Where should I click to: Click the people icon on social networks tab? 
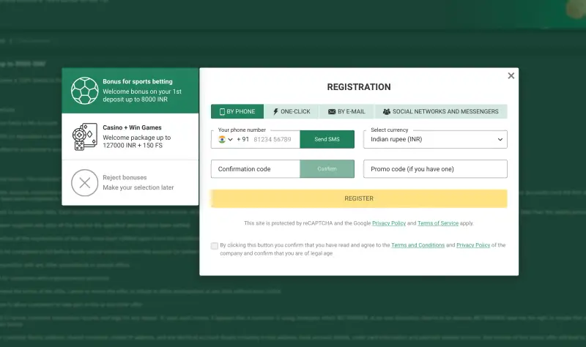[x=387, y=112]
